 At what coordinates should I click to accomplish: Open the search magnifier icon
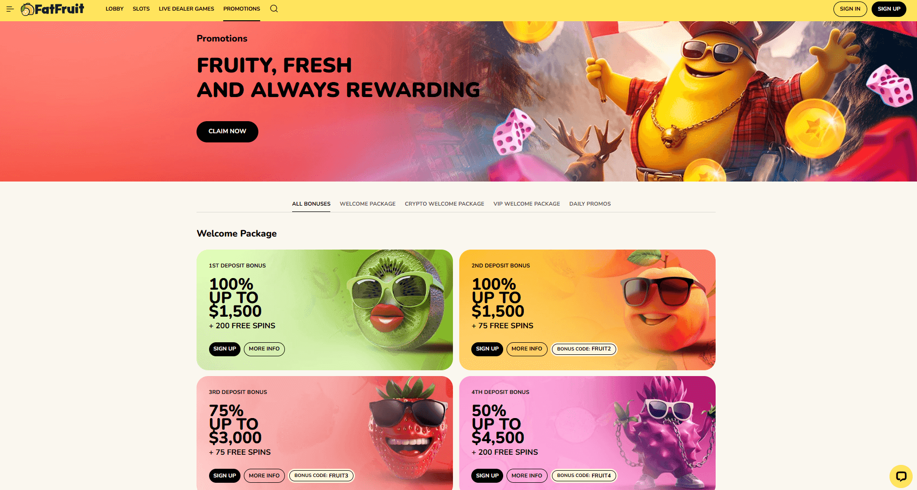(x=274, y=9)
